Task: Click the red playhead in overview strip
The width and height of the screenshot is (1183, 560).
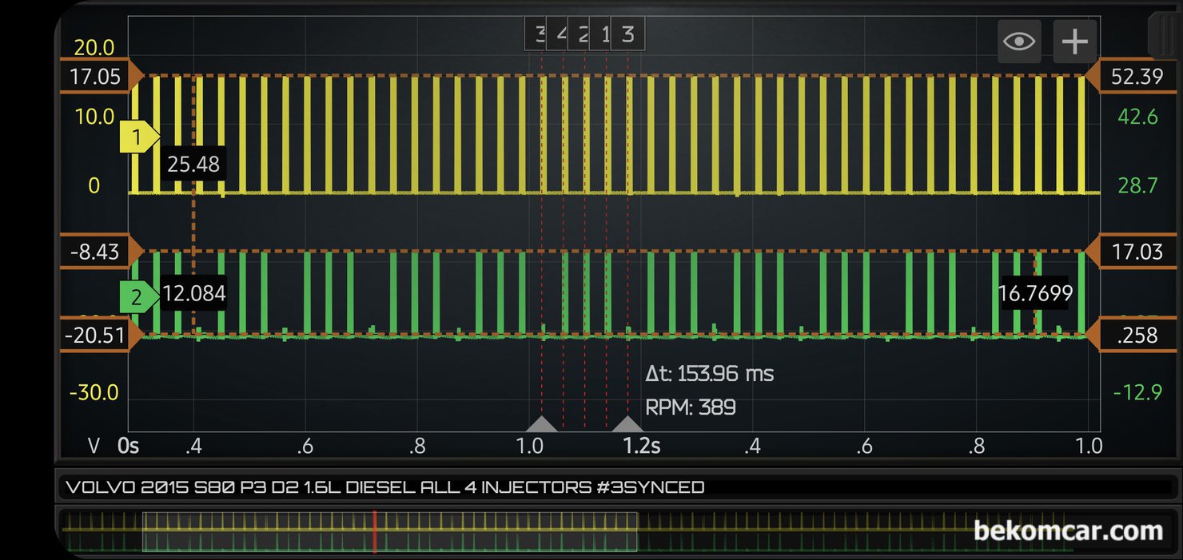Action: (x=374, y=532)
